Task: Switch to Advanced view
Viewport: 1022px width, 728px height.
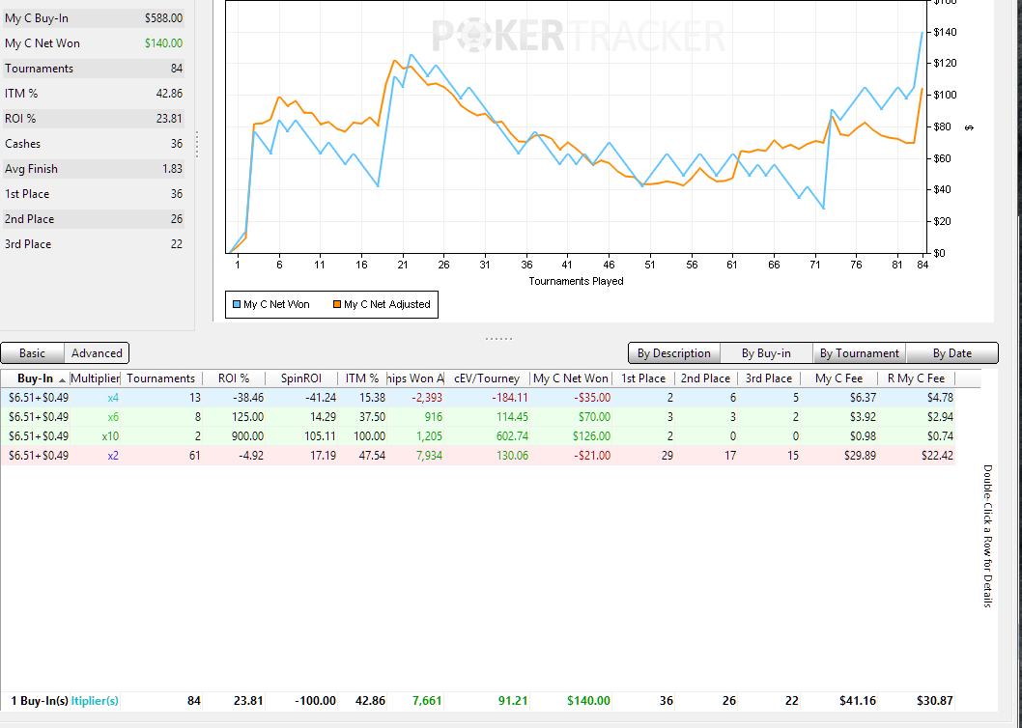Action: (97, 353)
